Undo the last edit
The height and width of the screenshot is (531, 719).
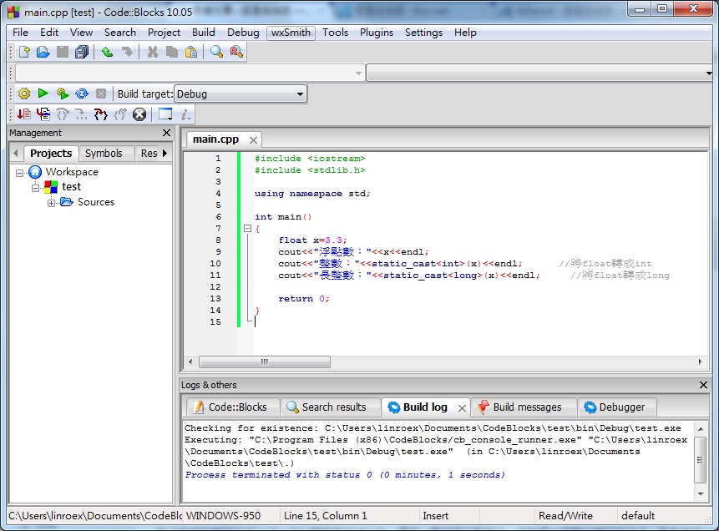tap(107, 52)
